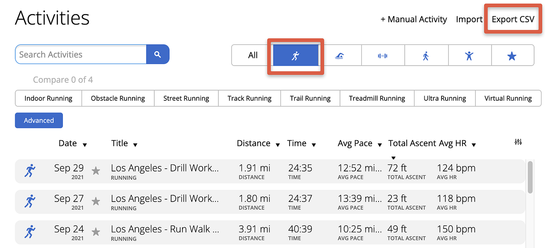Viewport: 547px width, 248px height.
Task: Click Export CSV link
Action: (513, 20)
